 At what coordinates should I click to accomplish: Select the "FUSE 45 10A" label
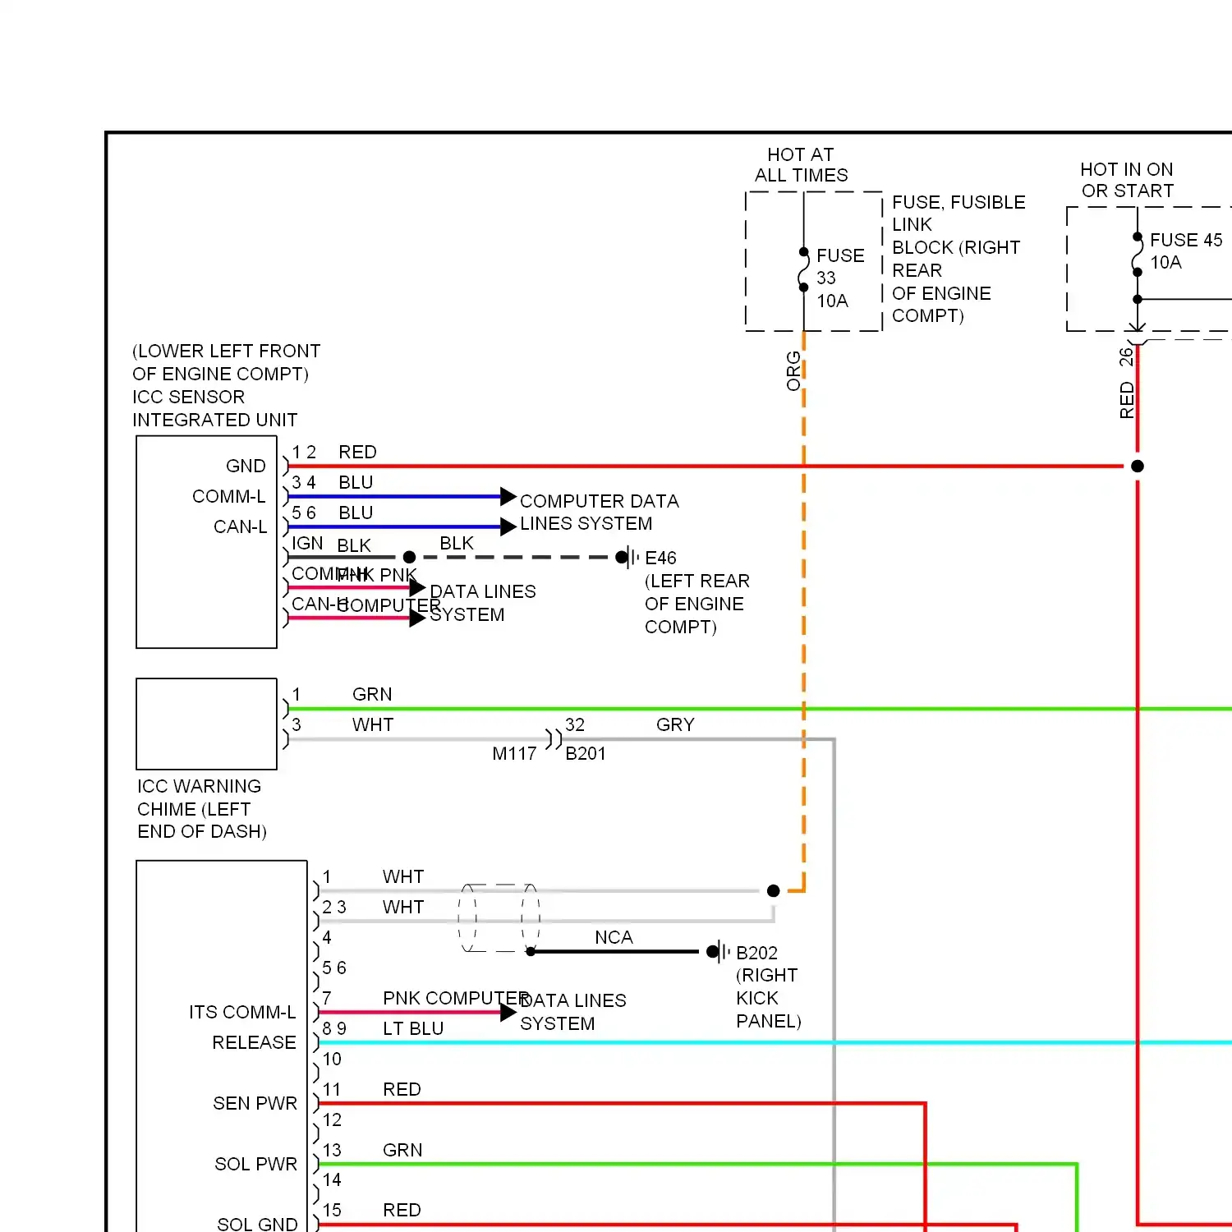tap(1185, 251)
